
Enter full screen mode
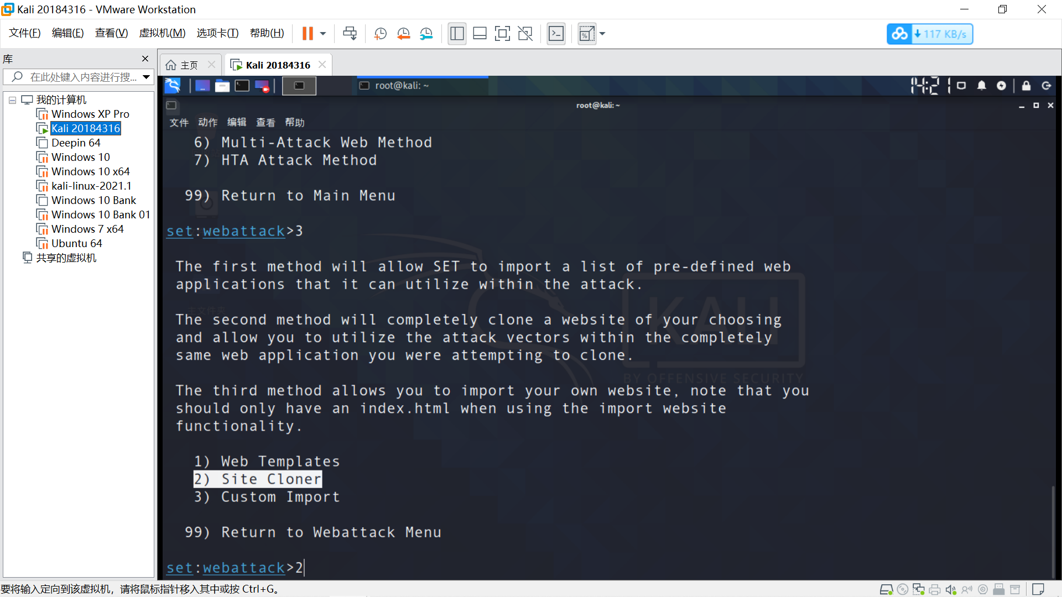(502, 34)
